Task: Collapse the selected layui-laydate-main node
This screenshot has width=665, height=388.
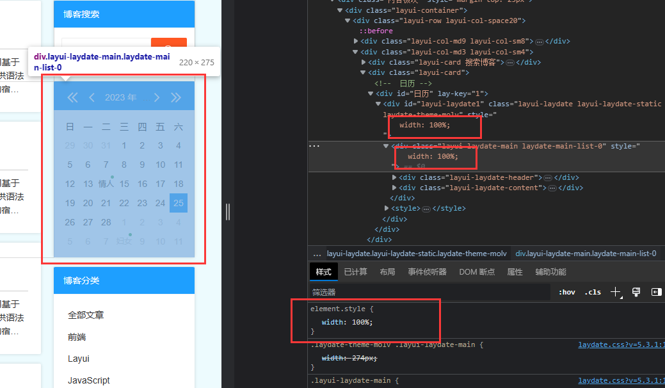Action: [x=386, y=146]
